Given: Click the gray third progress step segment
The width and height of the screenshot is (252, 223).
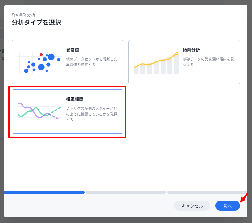Looking at the screenshot, I should coord(207,192).
